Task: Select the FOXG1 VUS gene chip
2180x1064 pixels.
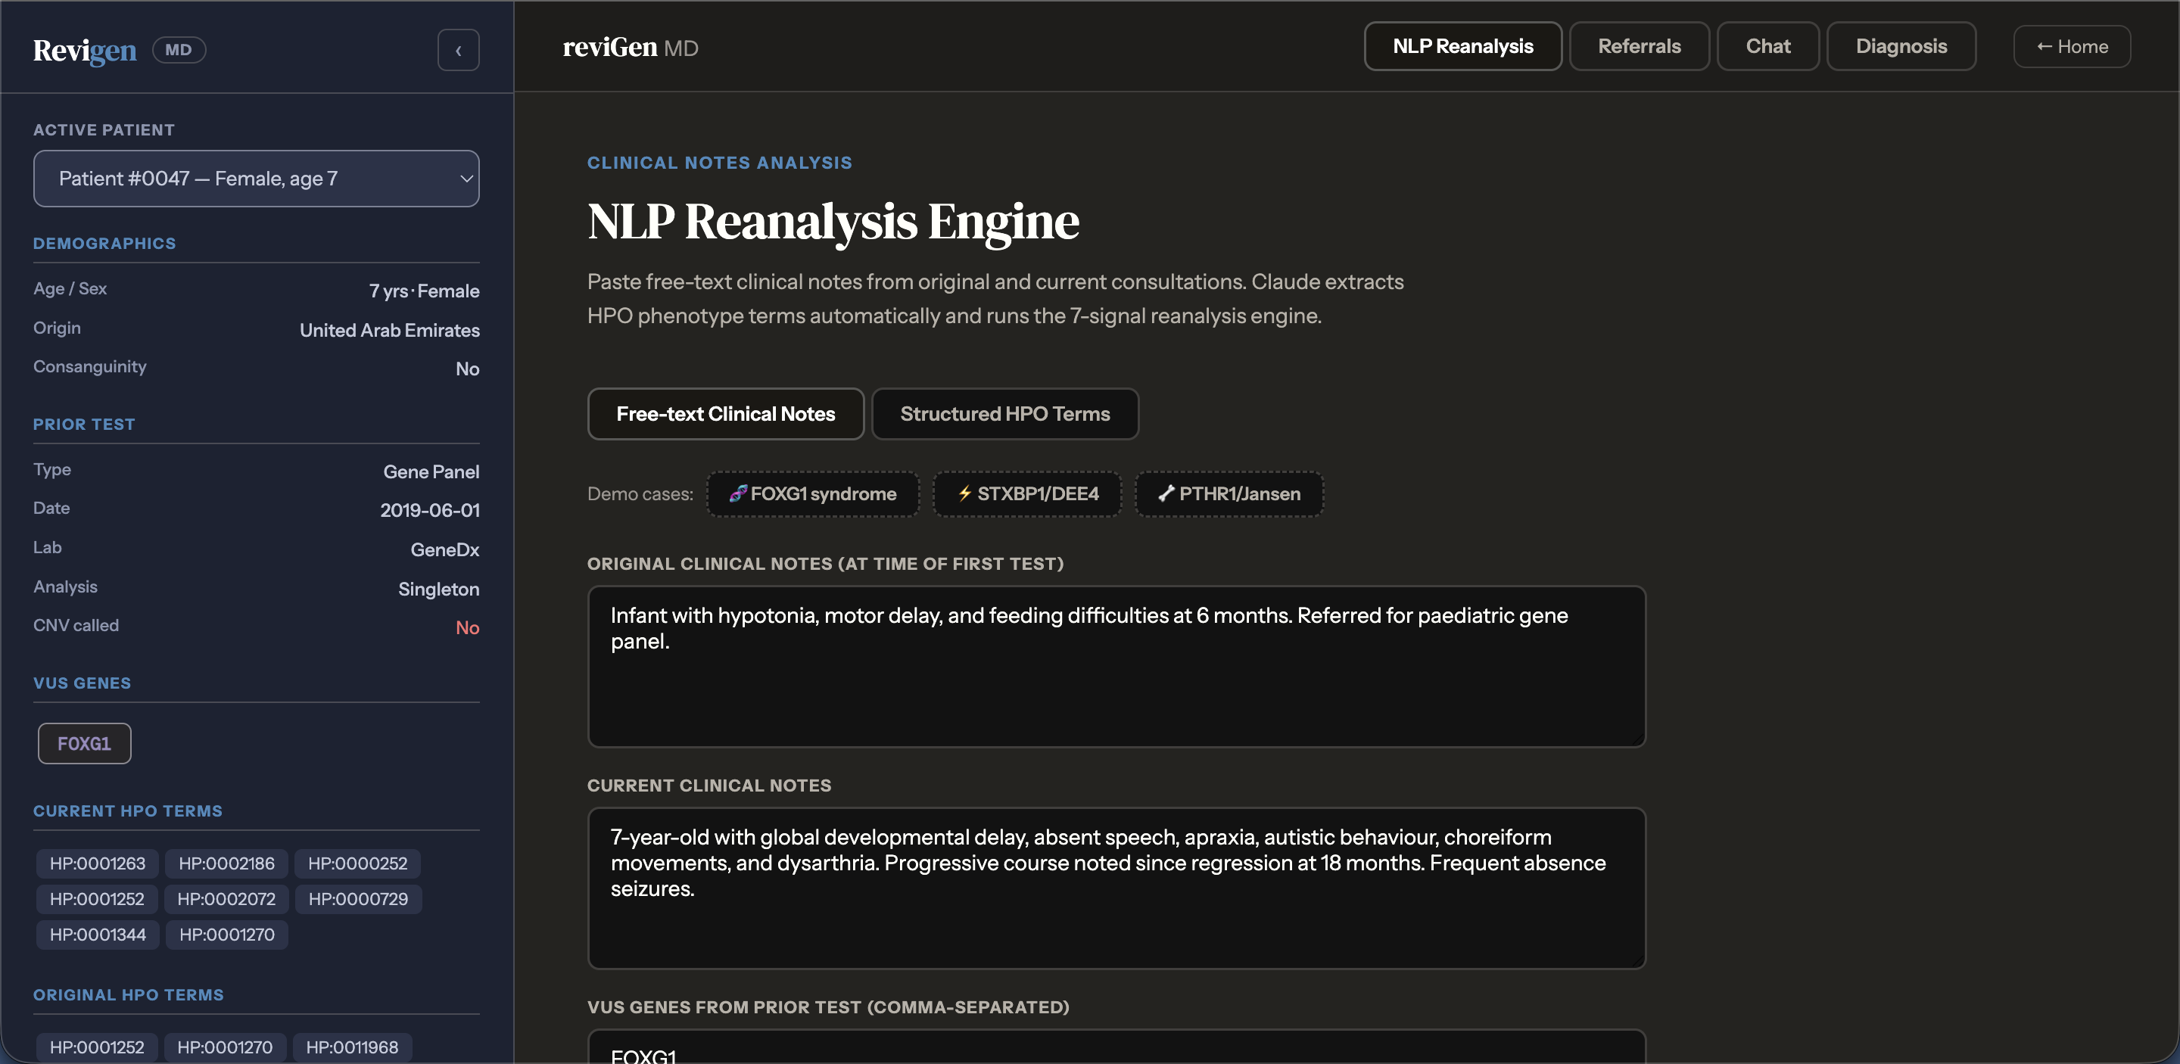Action: tap(84, 743)
